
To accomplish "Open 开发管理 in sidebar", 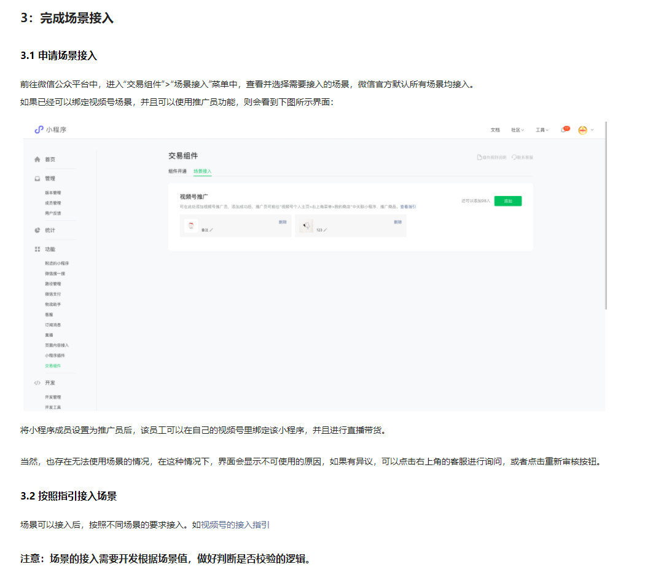I will point(53,397).
